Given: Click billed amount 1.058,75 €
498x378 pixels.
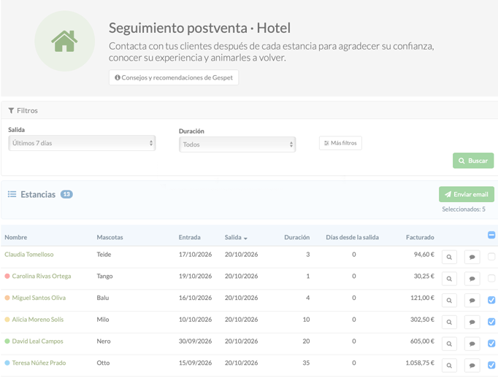Looking at the screenshot, I should point(420,363).
